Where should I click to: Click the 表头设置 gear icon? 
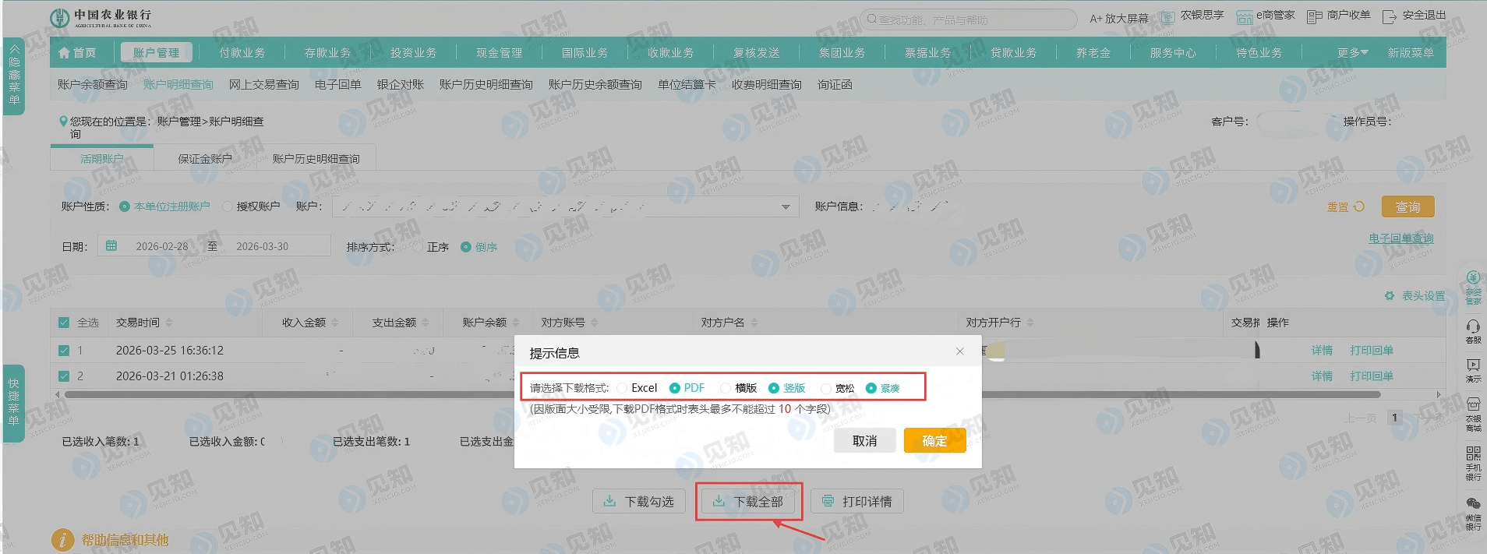(1389, 296)
